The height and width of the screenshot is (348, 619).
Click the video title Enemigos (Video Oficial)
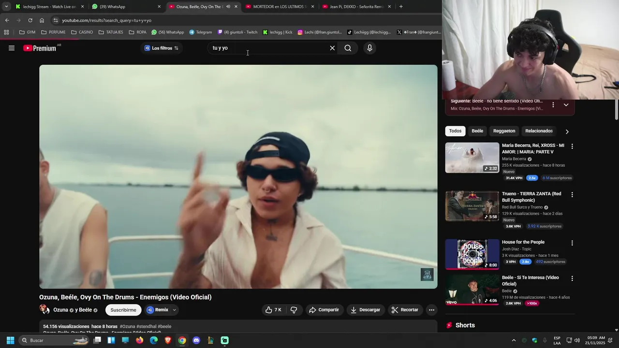click(x=125, y=297)
